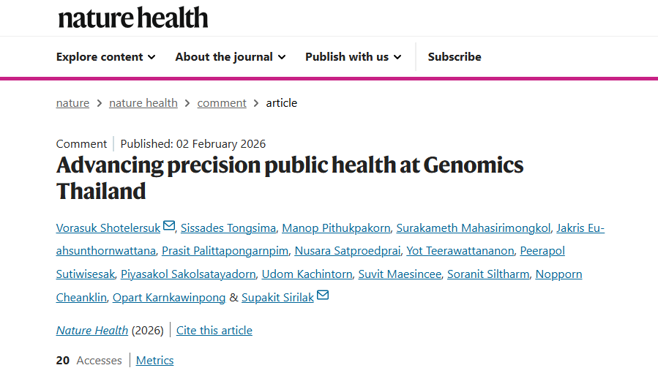This screenshot has width=658, height=387.
Task: Open author Sissades Tongsima's details
Action: 227,228
